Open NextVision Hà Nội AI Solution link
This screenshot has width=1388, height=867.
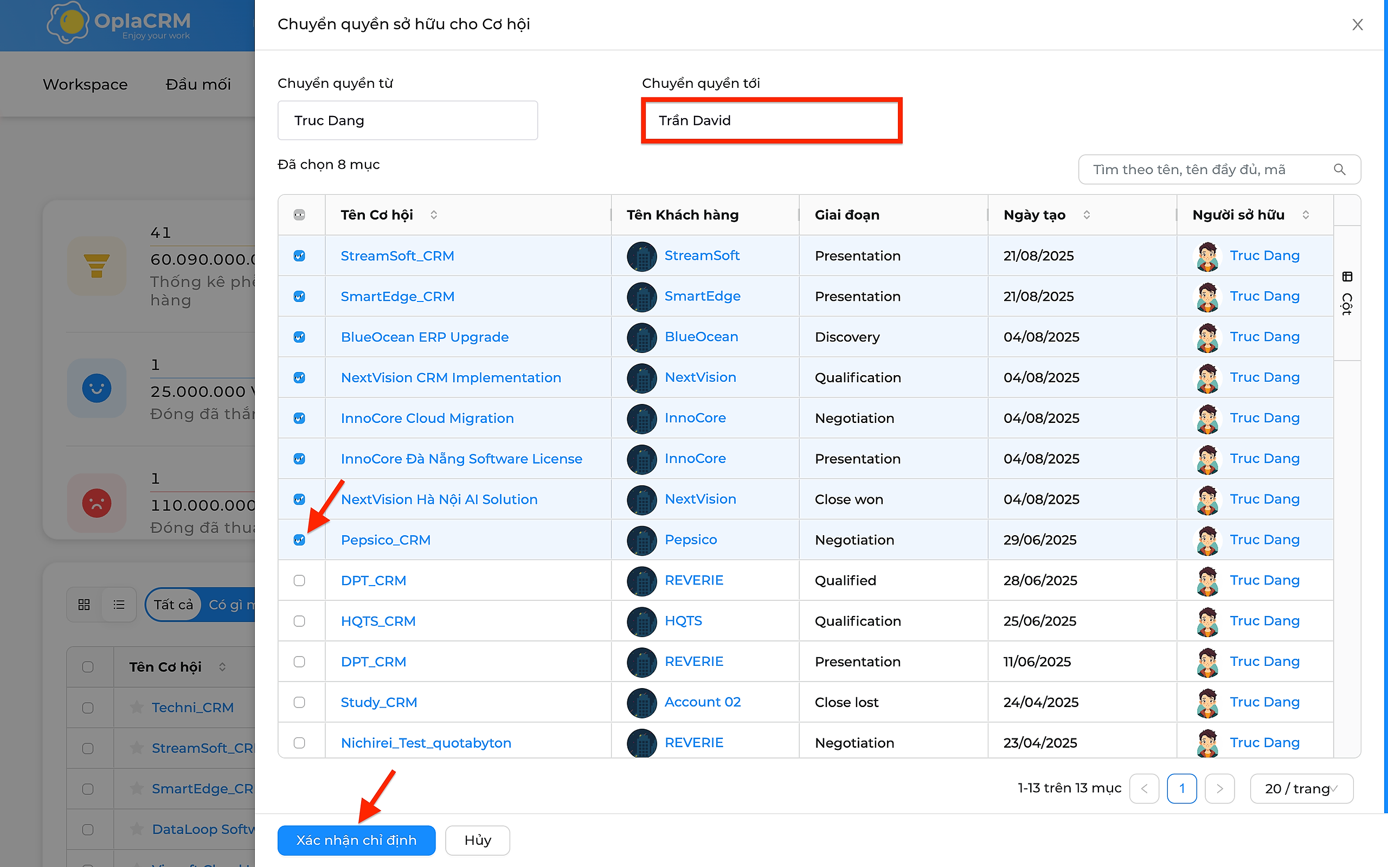(x=439, y=499)
